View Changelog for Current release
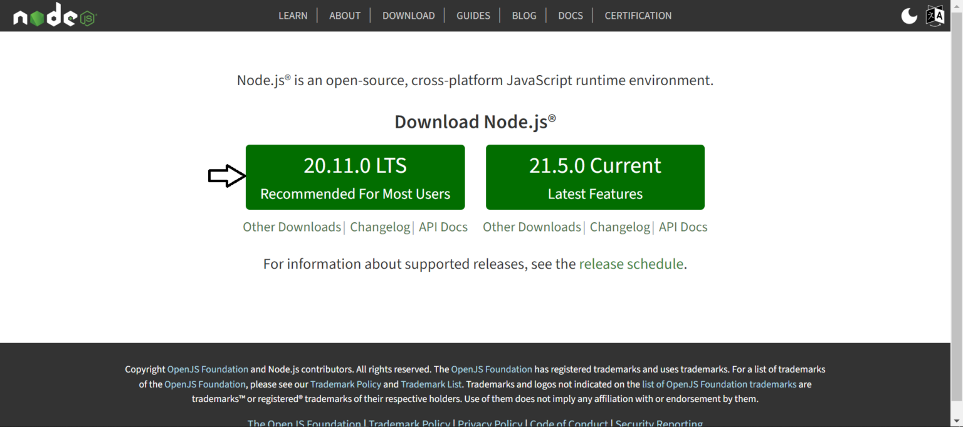 point(619,227)
